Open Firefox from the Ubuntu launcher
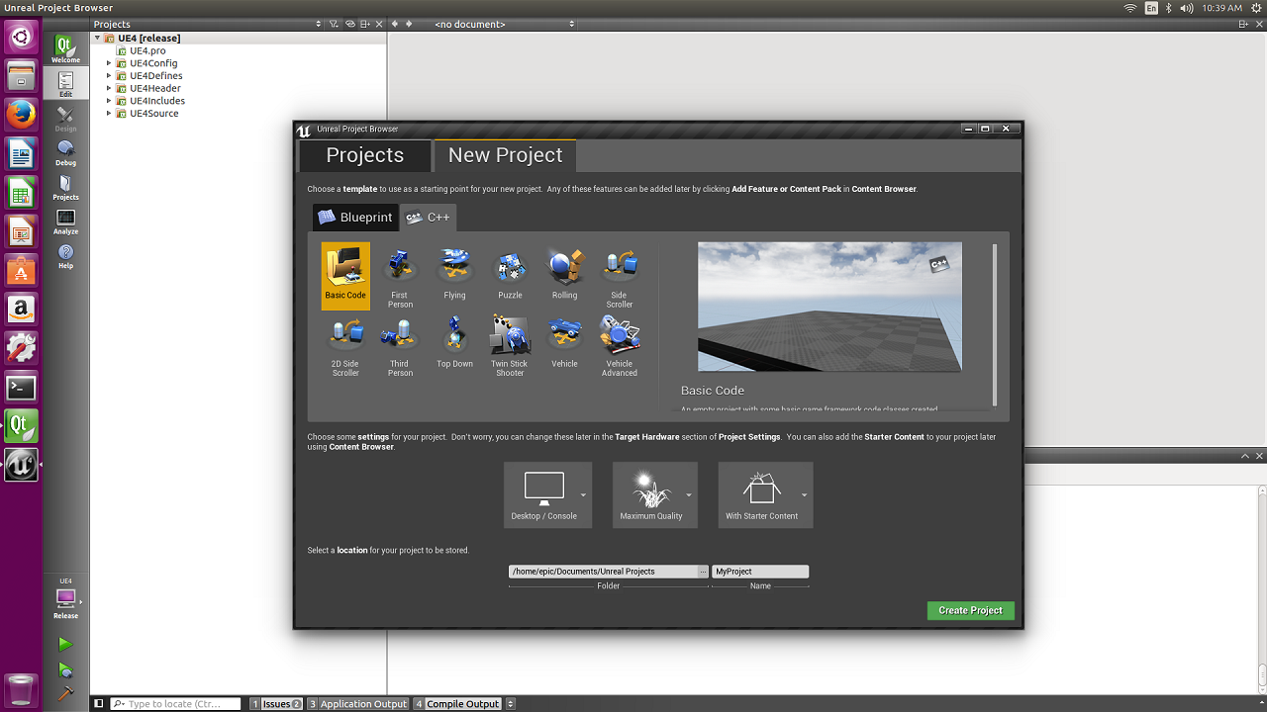This screenshot has width=1267, height=712. tap(21, 114)
